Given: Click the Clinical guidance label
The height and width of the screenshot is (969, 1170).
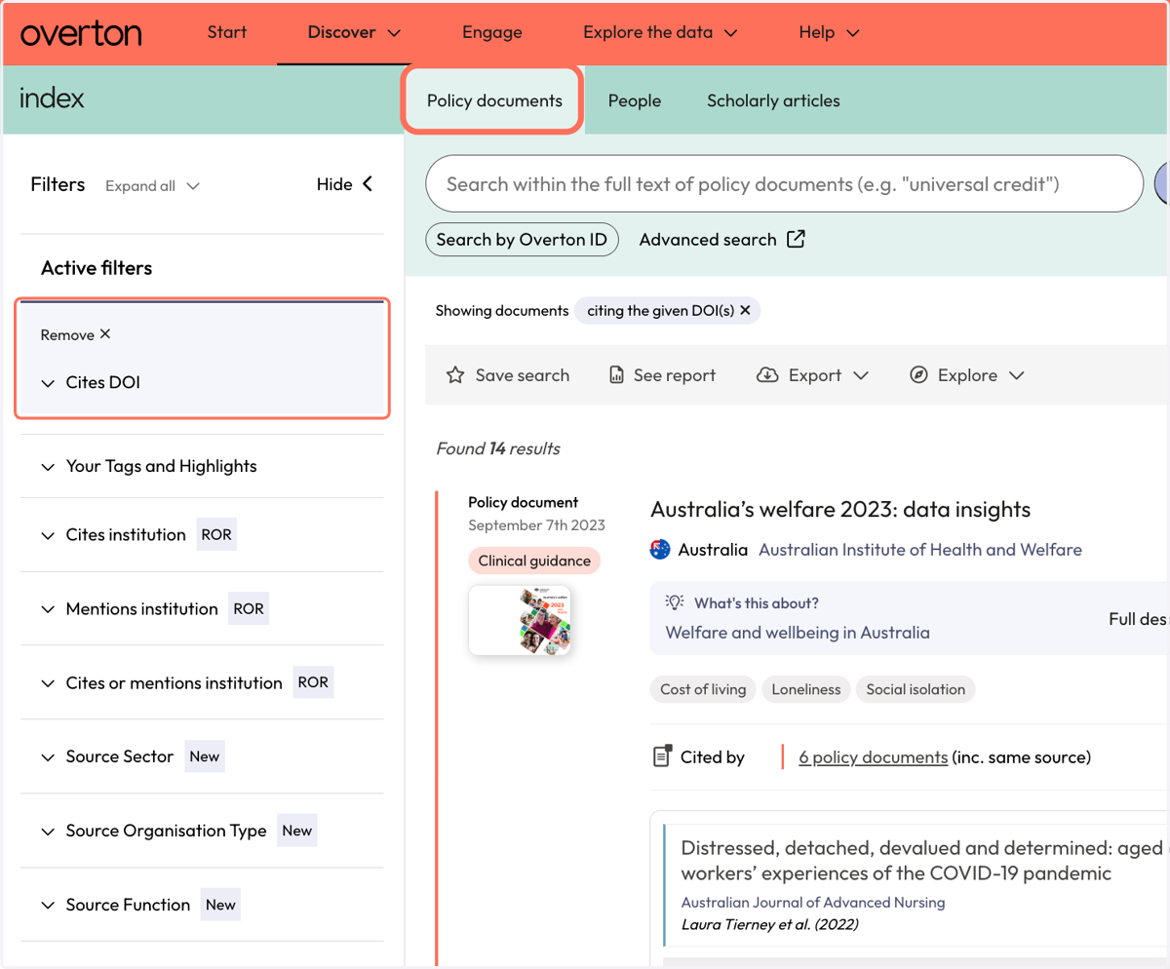Looking at the screenshot, I should (534, 561).
